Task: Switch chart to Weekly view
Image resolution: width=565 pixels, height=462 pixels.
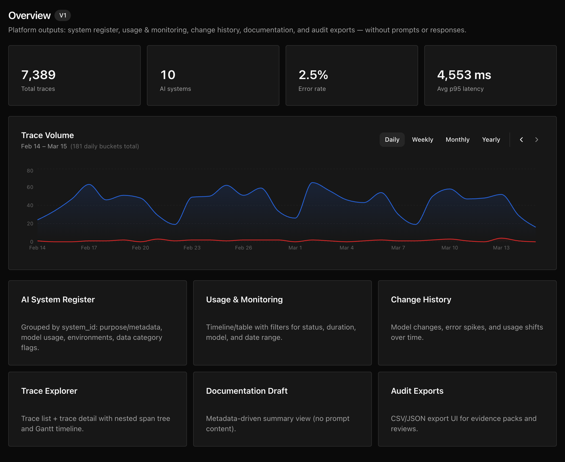Action: tap(422, 139)
